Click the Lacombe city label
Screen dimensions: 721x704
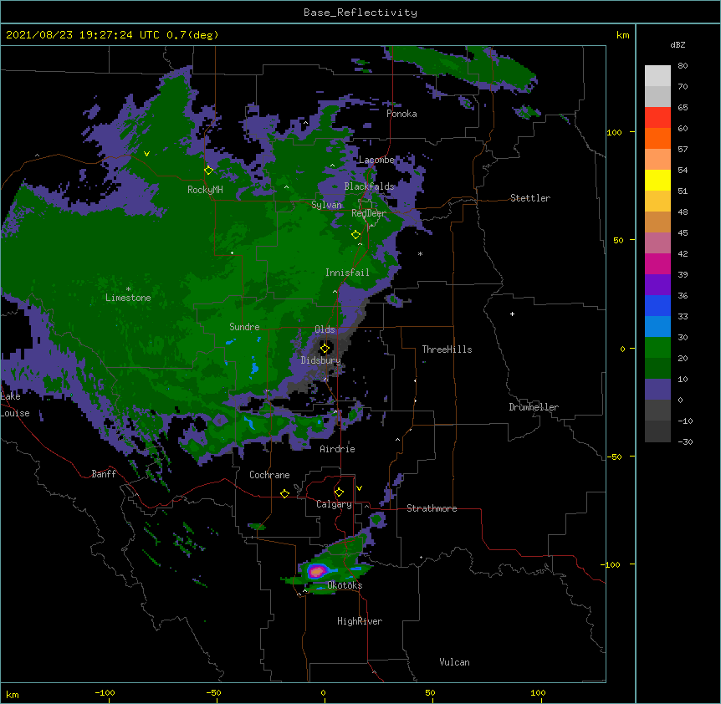point(376,160)
